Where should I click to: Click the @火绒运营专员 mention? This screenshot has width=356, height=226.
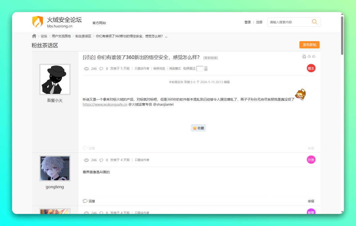pyautogui.click(x=140, y=104)
